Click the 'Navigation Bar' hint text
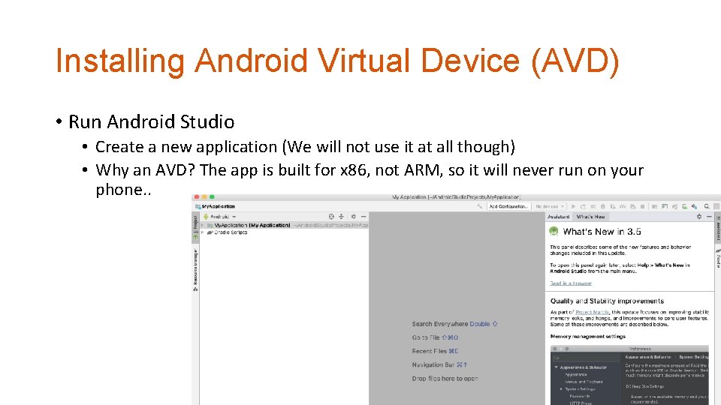The image size is (721, 405). pyautogui.click(x=439, y=365)
